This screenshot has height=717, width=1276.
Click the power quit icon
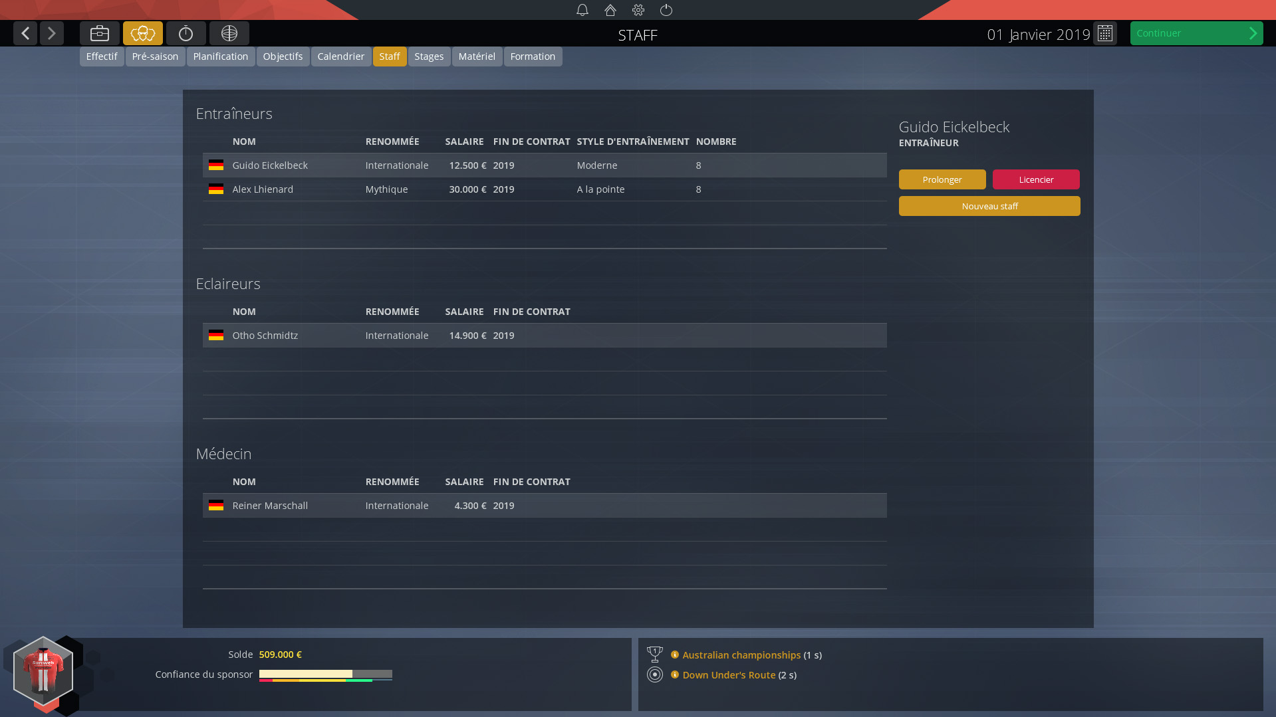(x=666, y=10)
